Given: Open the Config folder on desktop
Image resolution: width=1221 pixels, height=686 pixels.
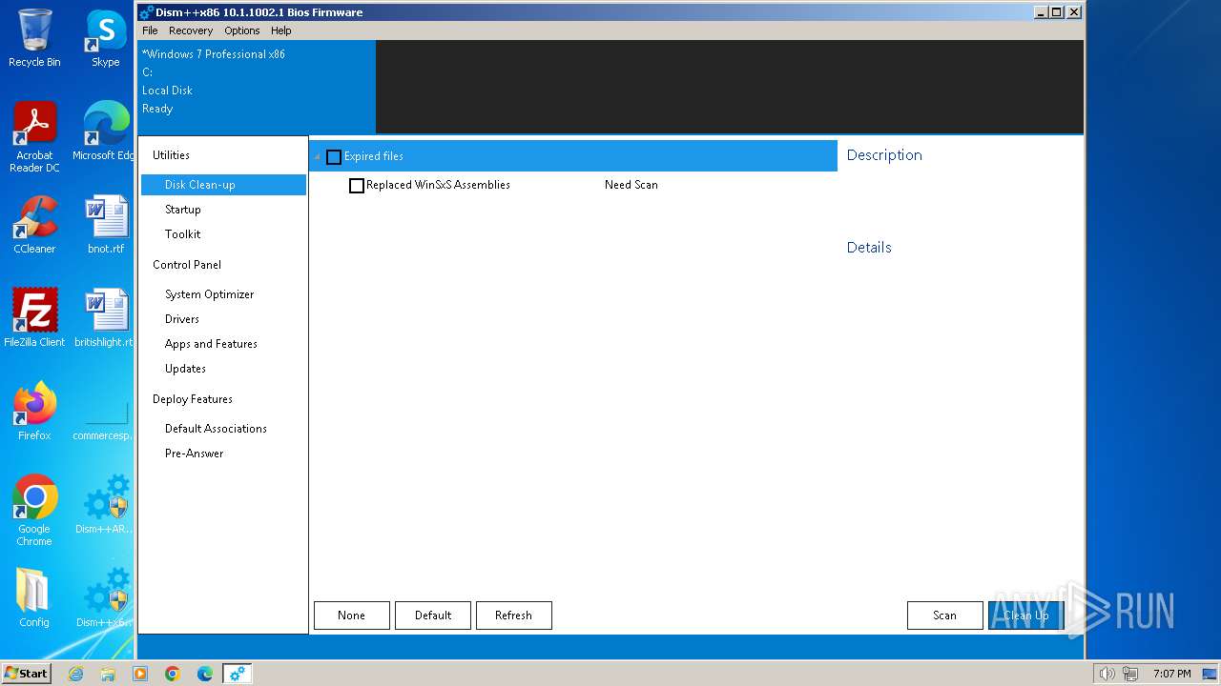Looking at the screenshot, I should [x=34, y=598].
